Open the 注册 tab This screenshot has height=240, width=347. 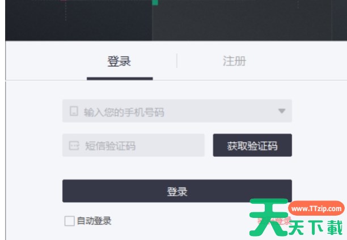pos(234,61)
